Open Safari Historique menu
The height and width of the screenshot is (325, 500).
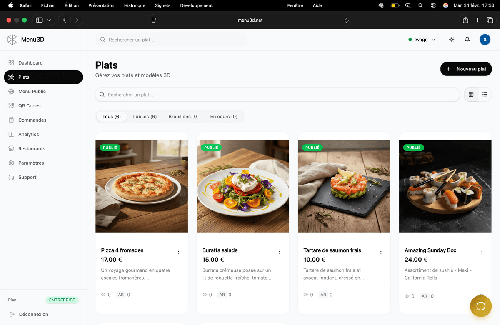click(x=135, y=5)
